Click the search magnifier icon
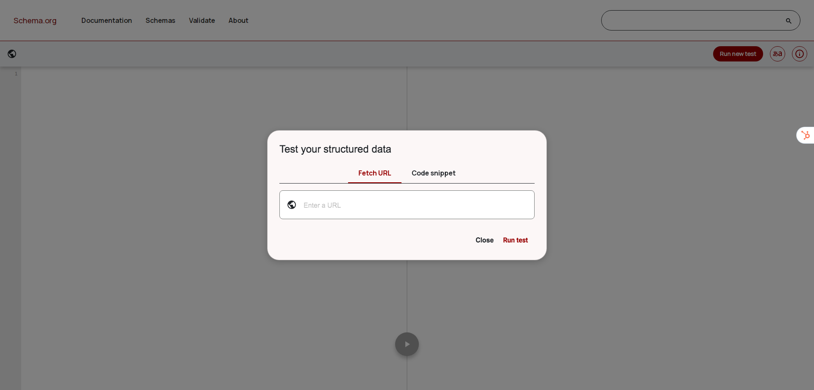 (789, 20)
